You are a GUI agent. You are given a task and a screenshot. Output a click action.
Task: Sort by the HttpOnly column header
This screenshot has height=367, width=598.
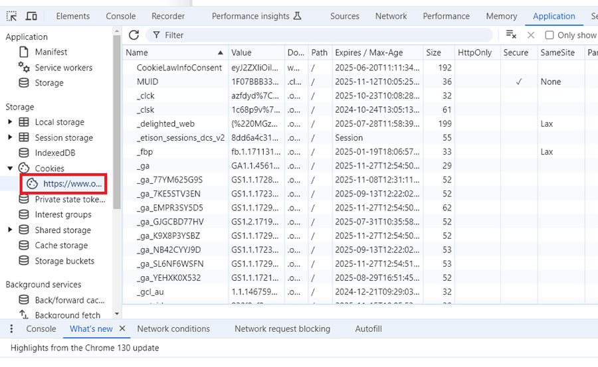coord(478,52)
